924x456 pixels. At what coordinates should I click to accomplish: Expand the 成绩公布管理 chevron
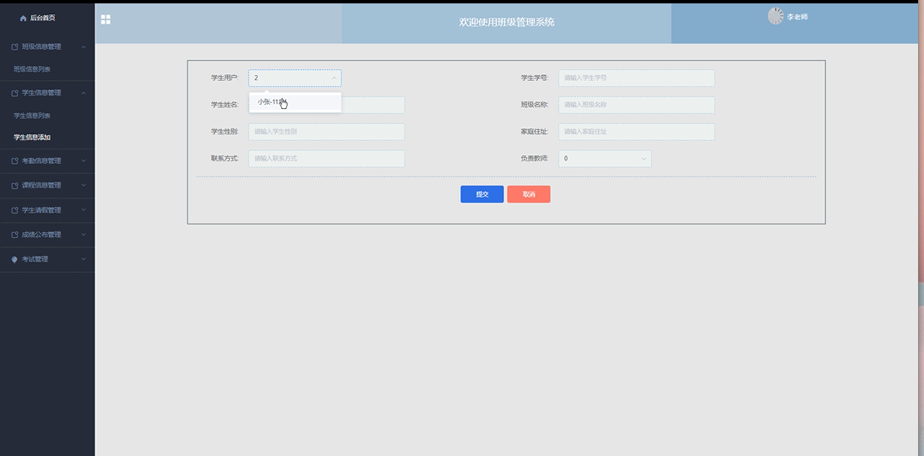click(83, 235)
